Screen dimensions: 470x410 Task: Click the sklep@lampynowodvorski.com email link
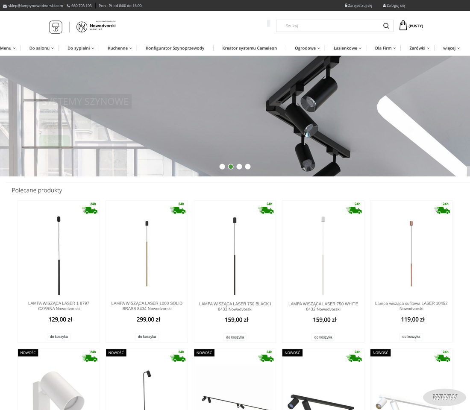coord(35,6)
